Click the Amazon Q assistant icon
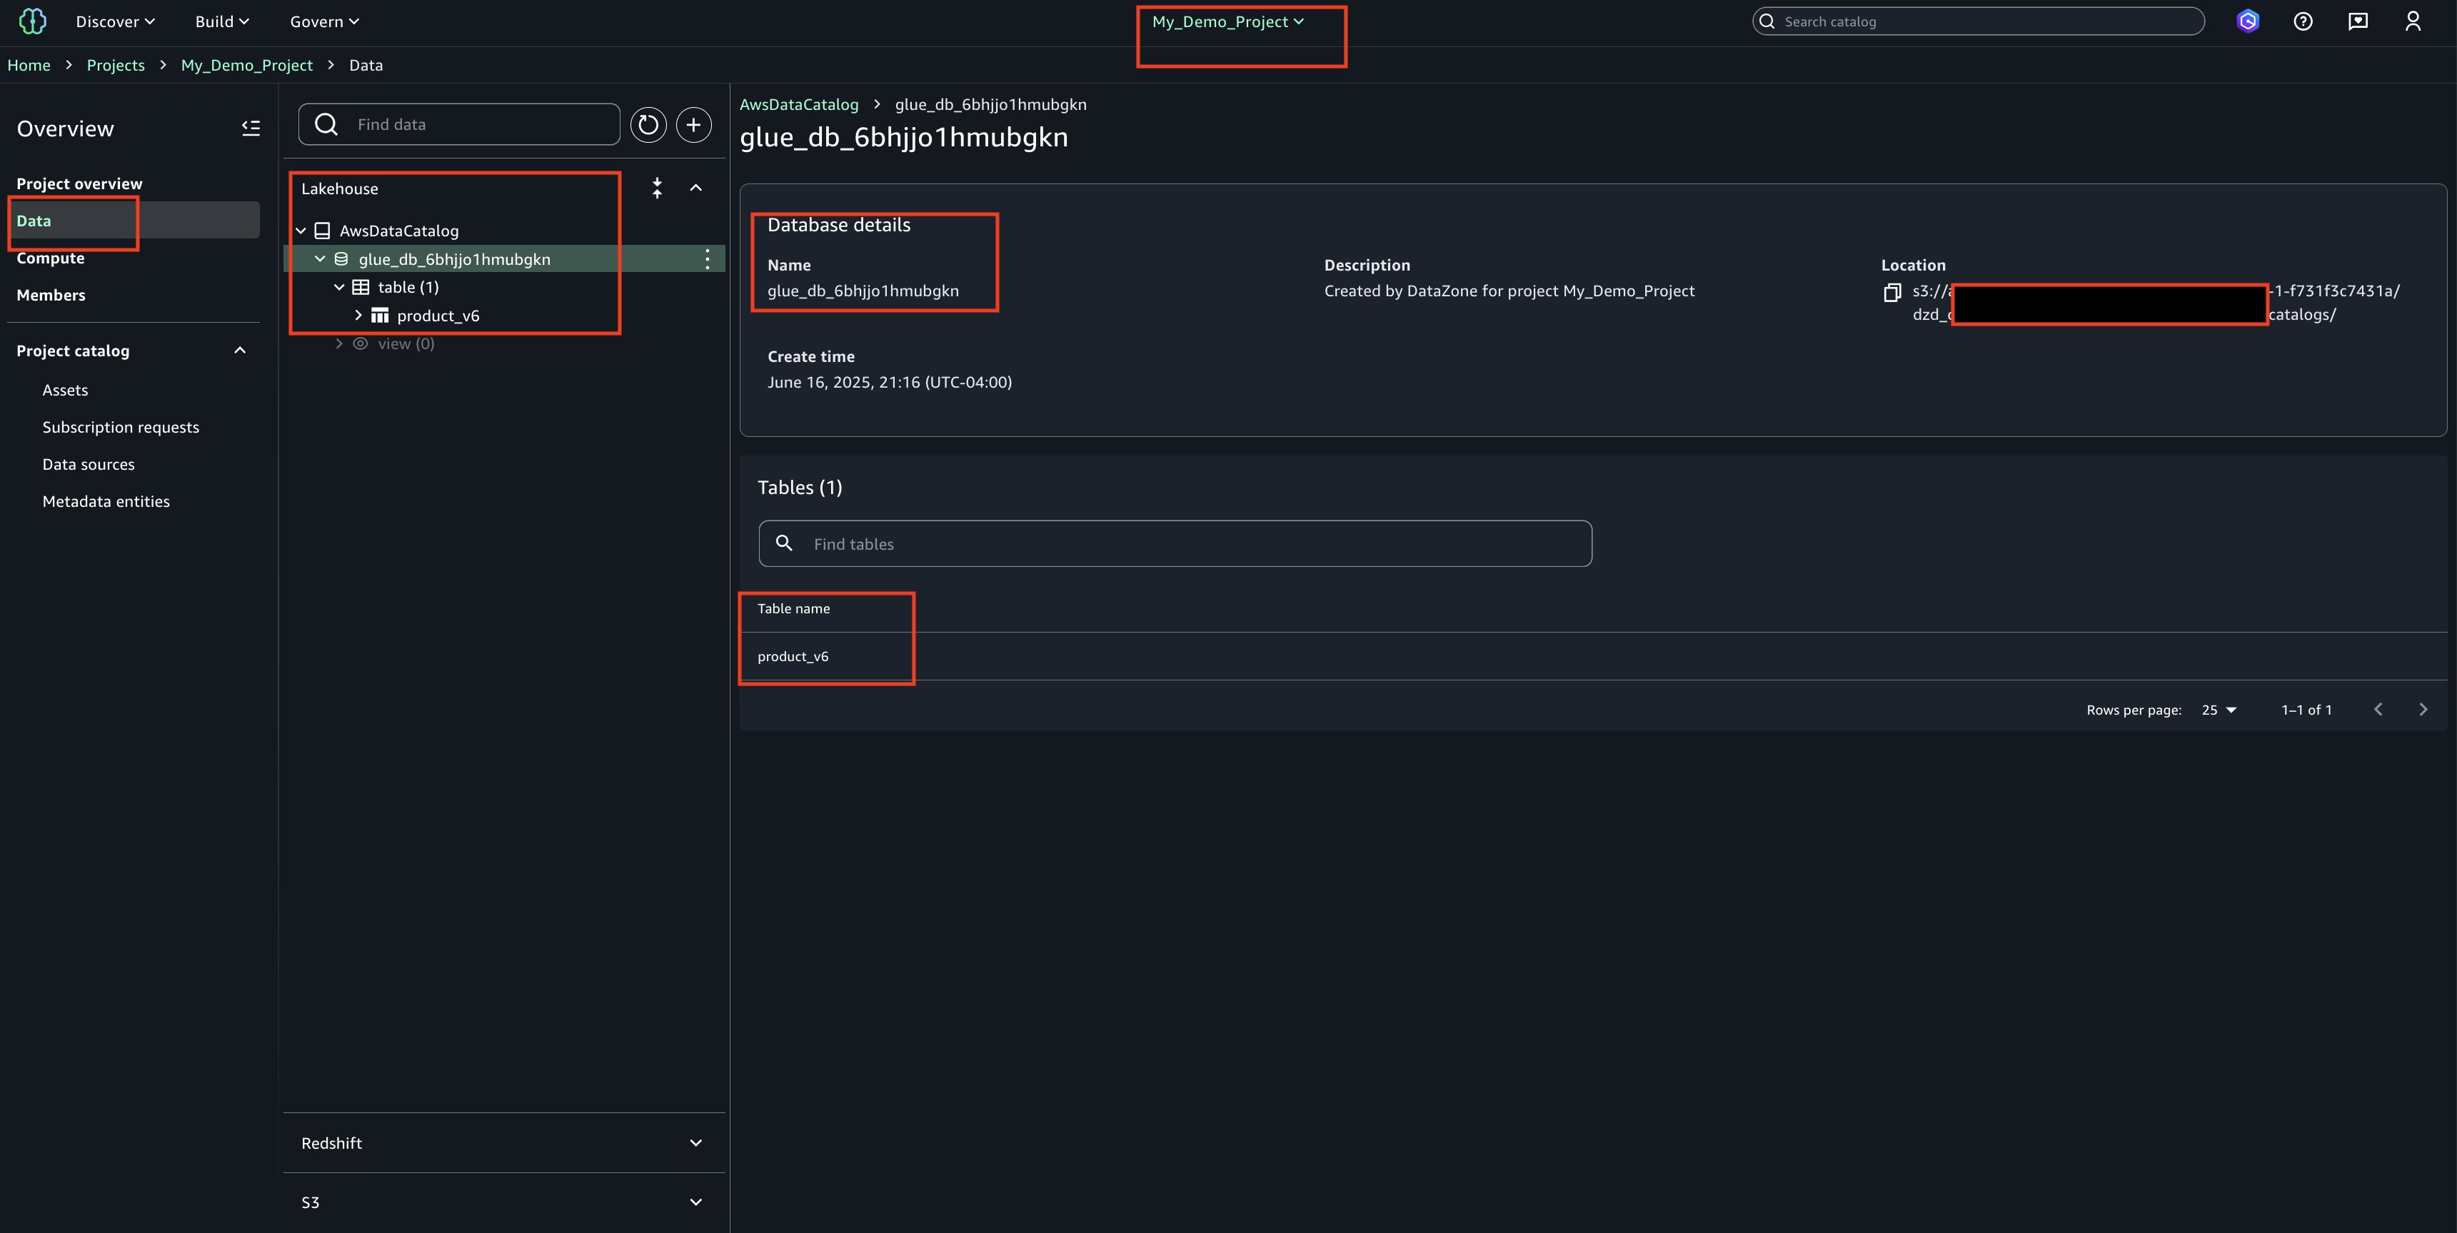The height and width of the screenshot is (1233, 2457). click(2248, 22)
